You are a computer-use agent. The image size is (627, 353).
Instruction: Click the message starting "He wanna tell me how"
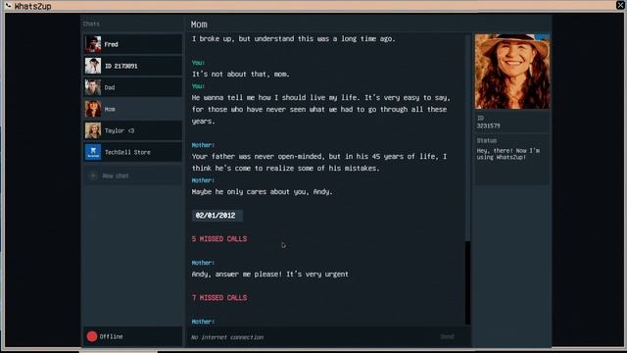tap(320, 109)
